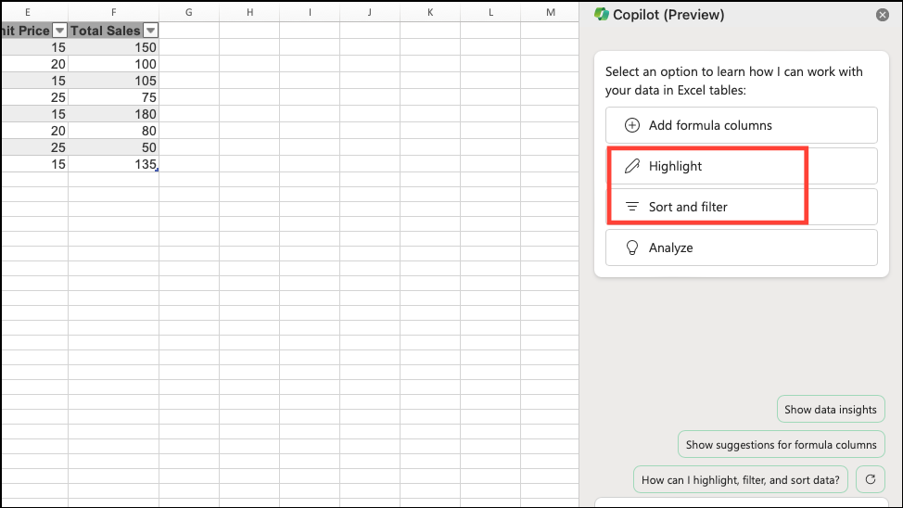Select Total Sales cell with value 75

click(113, 97)
